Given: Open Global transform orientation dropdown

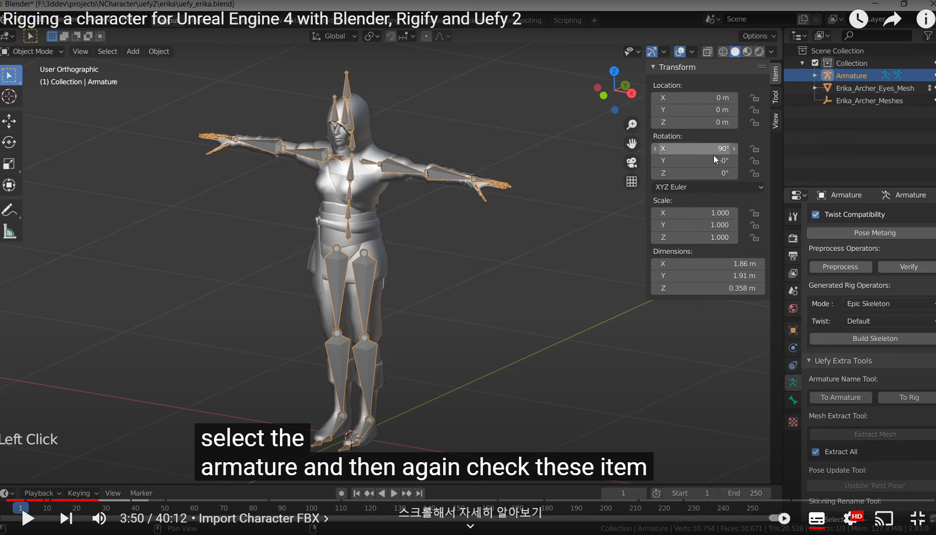Looking at the screenshot, I should 334,36.
